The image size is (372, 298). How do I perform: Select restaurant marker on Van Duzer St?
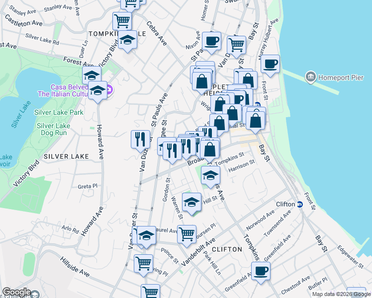(140, 141)
